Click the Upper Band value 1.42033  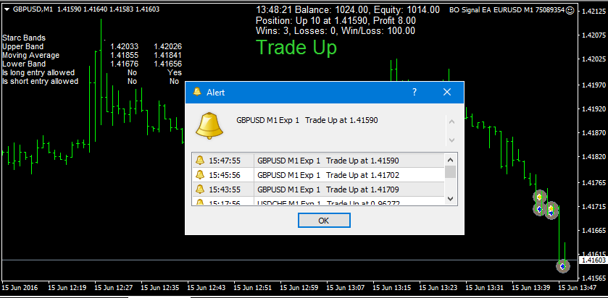click(124, 46)
